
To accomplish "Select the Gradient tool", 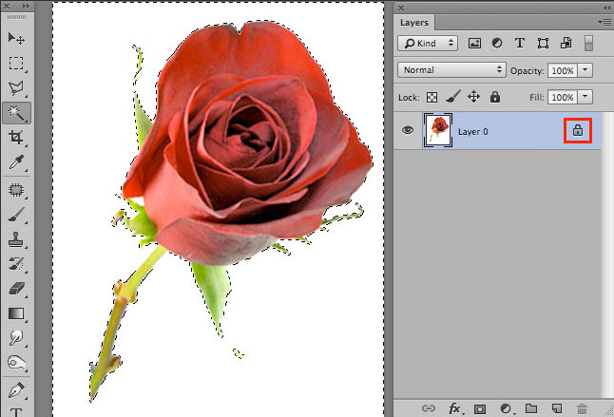I will (16, 313).
